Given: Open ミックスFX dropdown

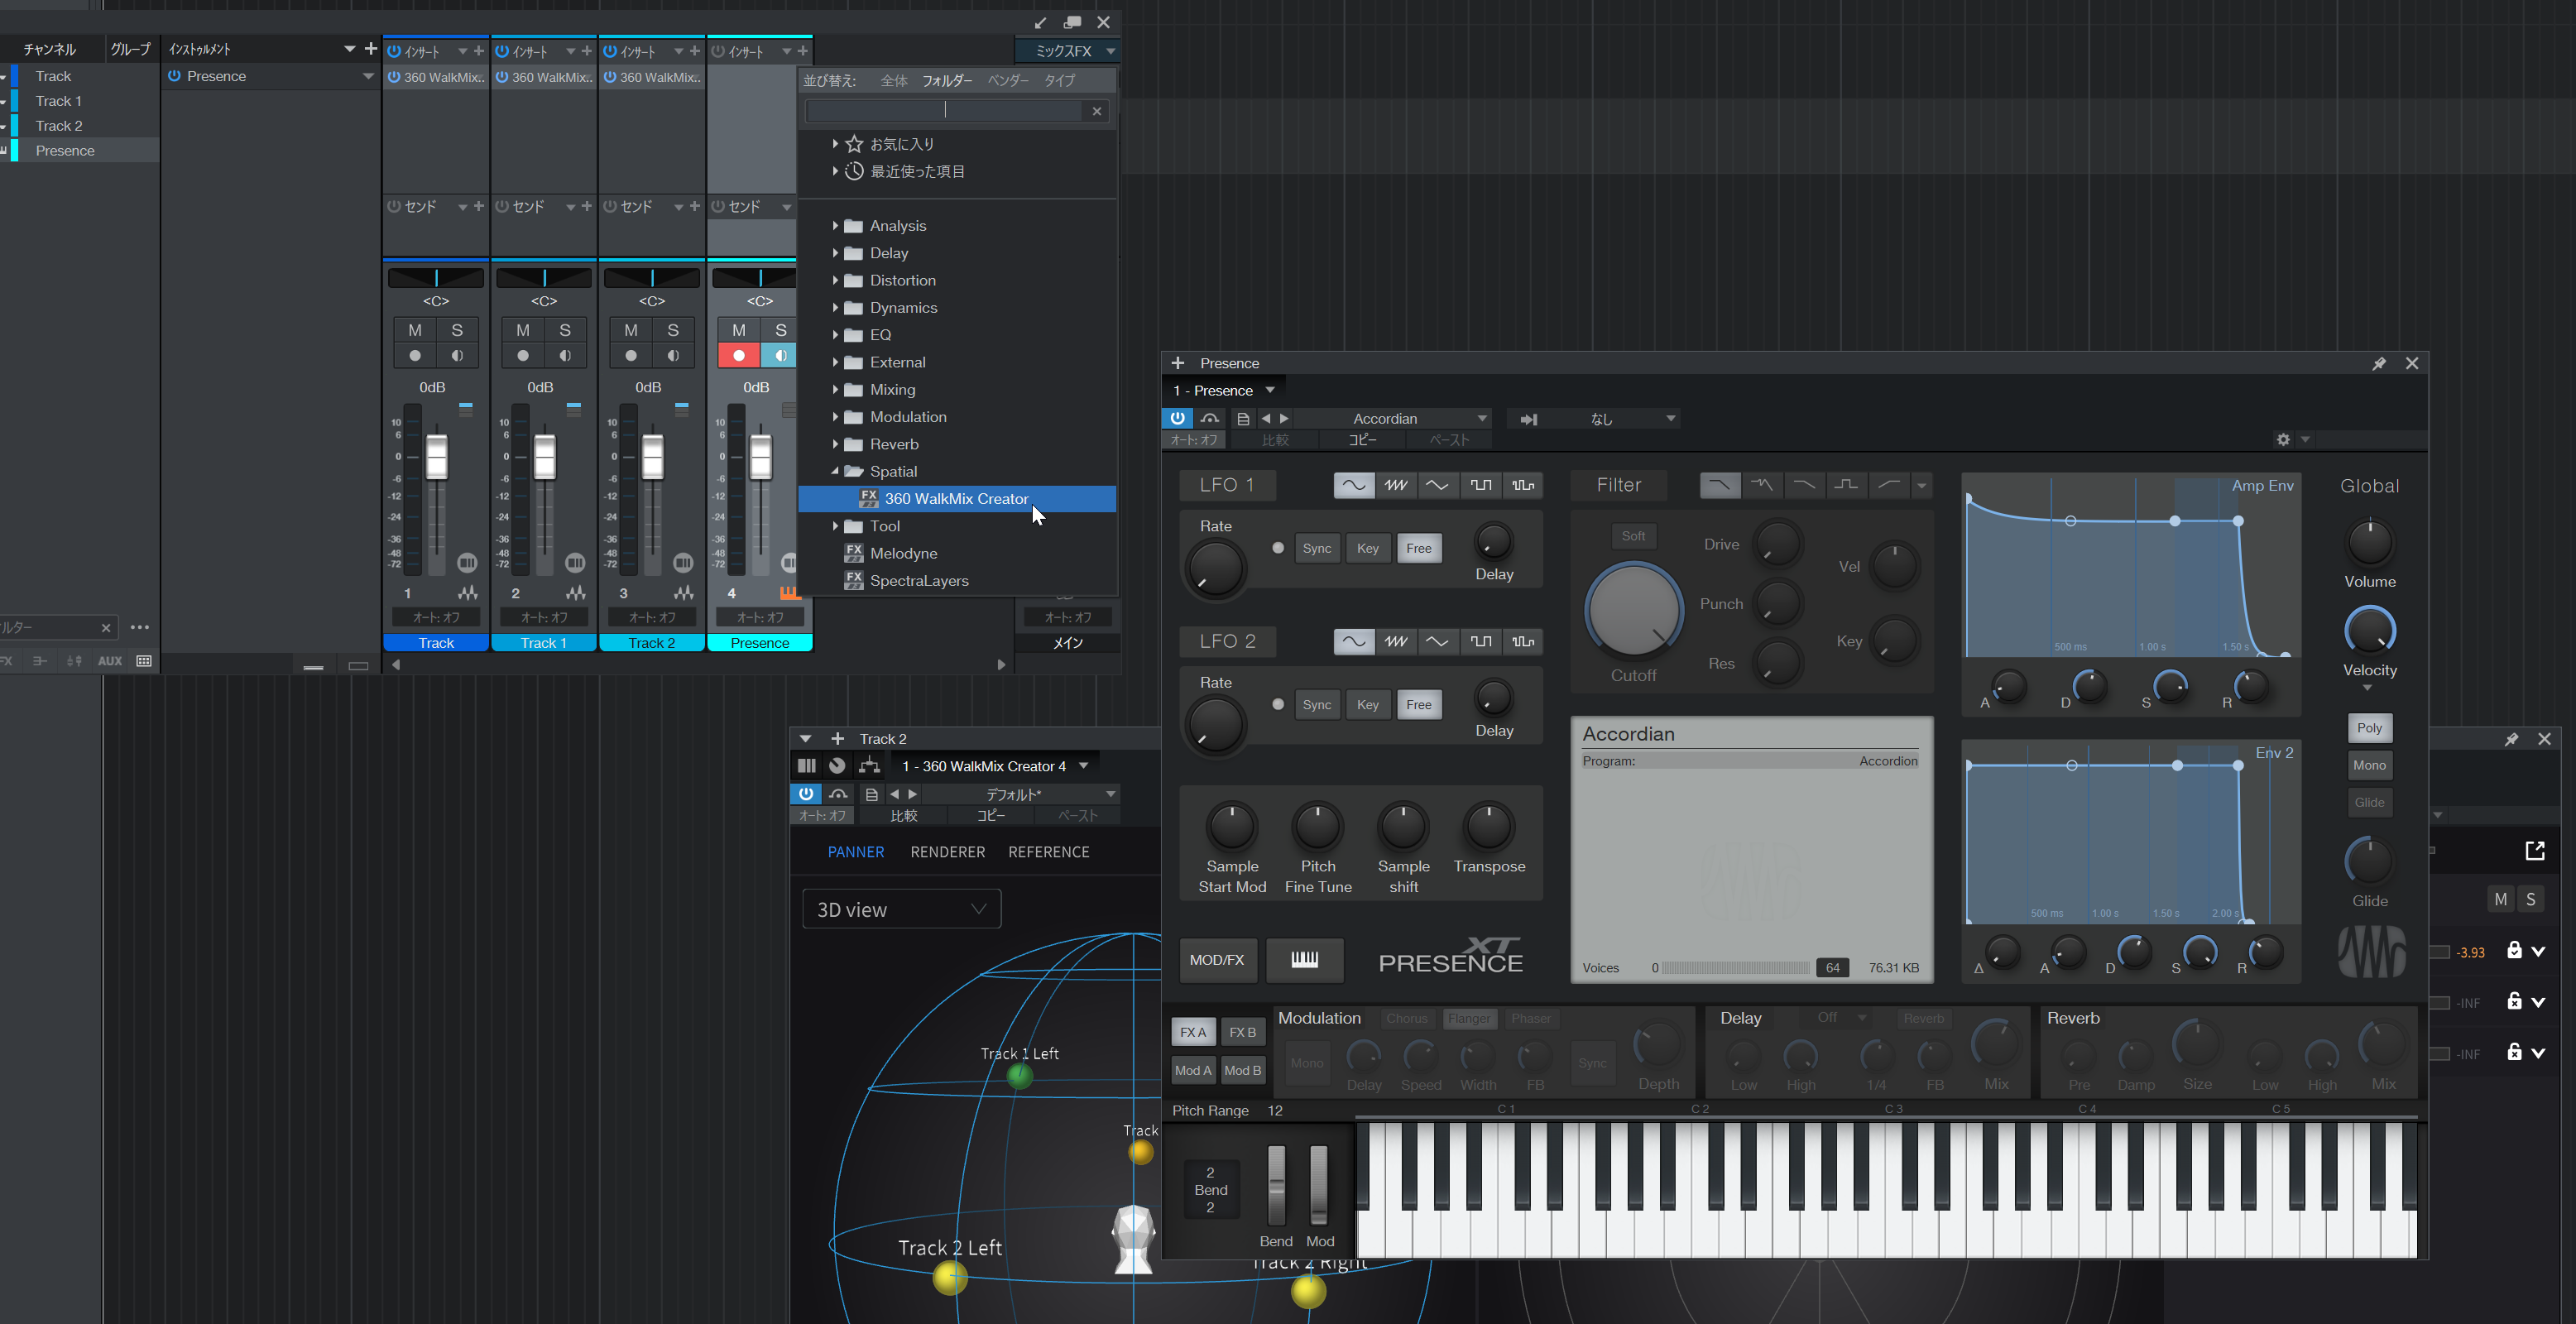Looking at the screenshot, I should point(1067,51).
